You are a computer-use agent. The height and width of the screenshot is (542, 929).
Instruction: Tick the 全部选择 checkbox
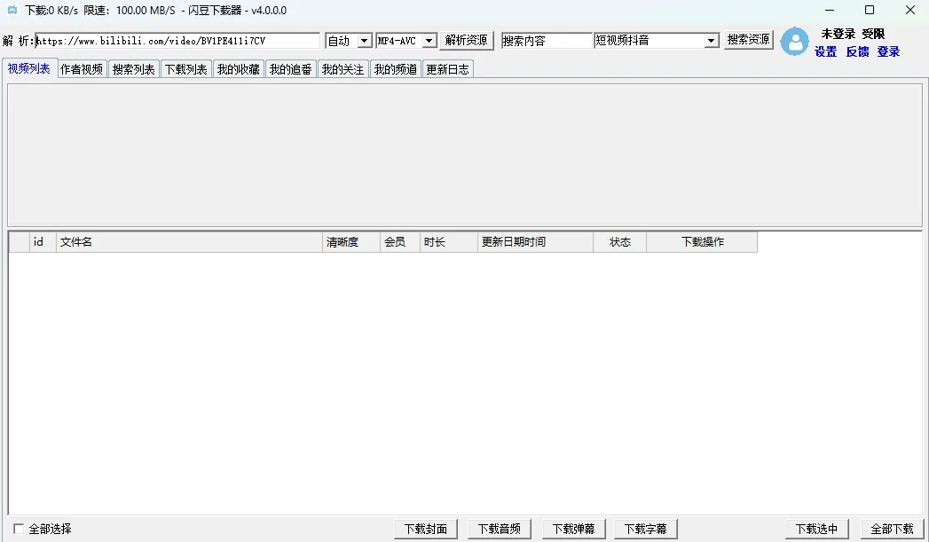pyautogui.click(x=19, y=529)
